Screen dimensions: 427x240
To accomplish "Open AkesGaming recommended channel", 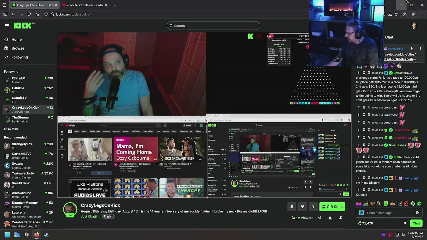I will (28, 195).
